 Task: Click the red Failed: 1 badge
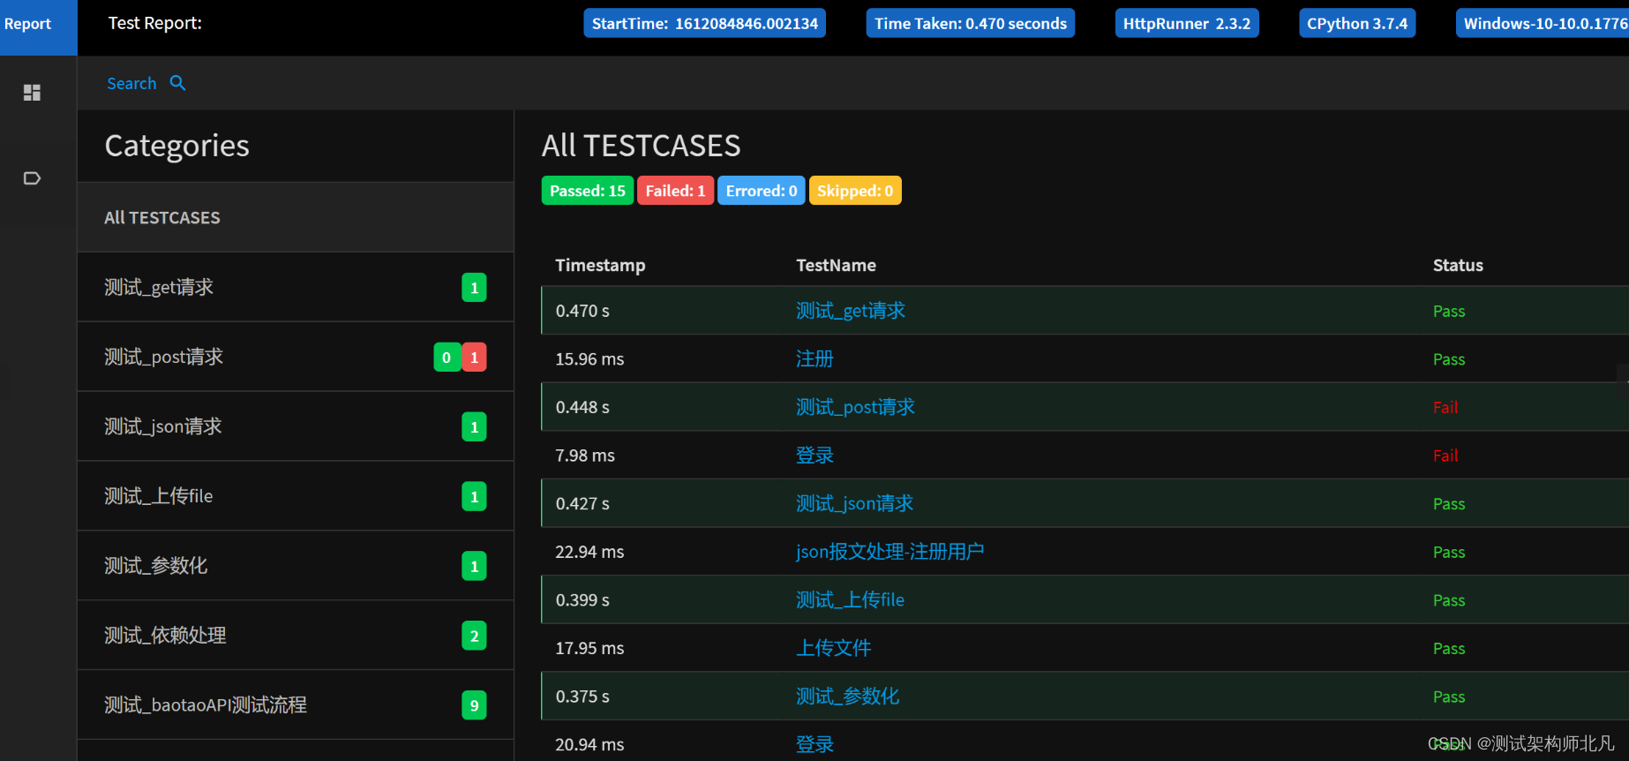coord(676,191)
